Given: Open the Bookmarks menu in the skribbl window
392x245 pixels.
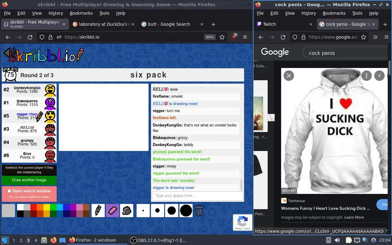Looking at the screenshot, I should point(81,13).
